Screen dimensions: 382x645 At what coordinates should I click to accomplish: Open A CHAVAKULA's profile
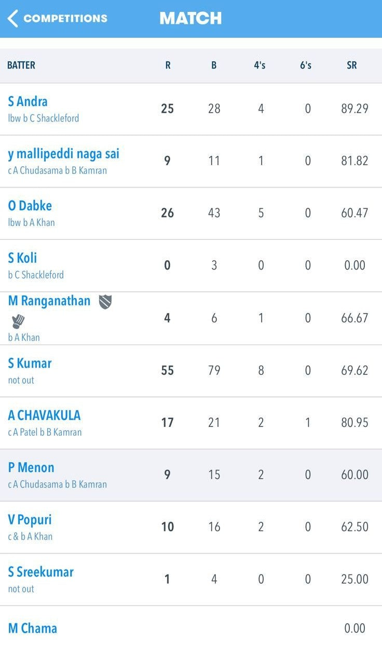(x=45, y=415)
